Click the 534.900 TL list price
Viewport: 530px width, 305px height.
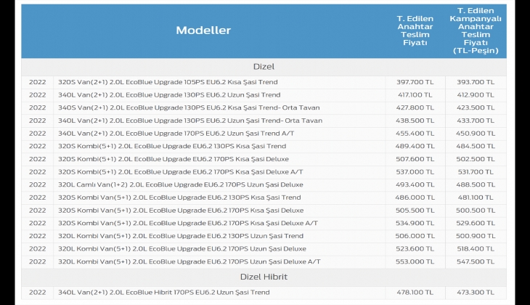pyautogui.click(x=416, y=223)
